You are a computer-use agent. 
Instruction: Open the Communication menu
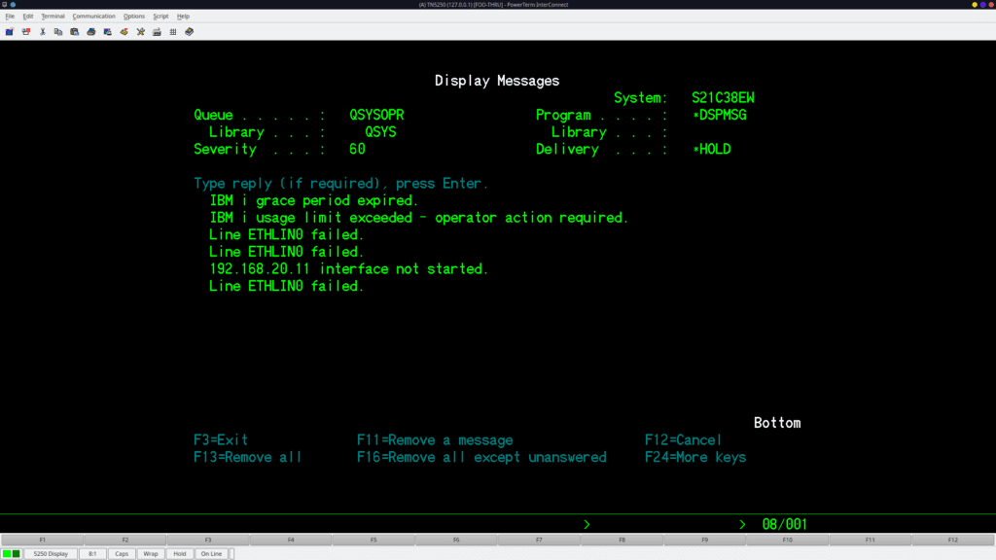(94, 16)
